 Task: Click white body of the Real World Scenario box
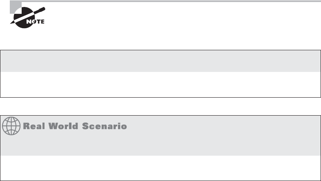[x=160, y=168]
